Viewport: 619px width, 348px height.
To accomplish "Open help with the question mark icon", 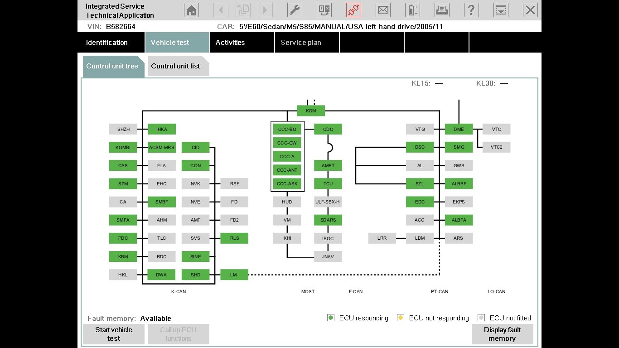I will click(x=471, y=10).
